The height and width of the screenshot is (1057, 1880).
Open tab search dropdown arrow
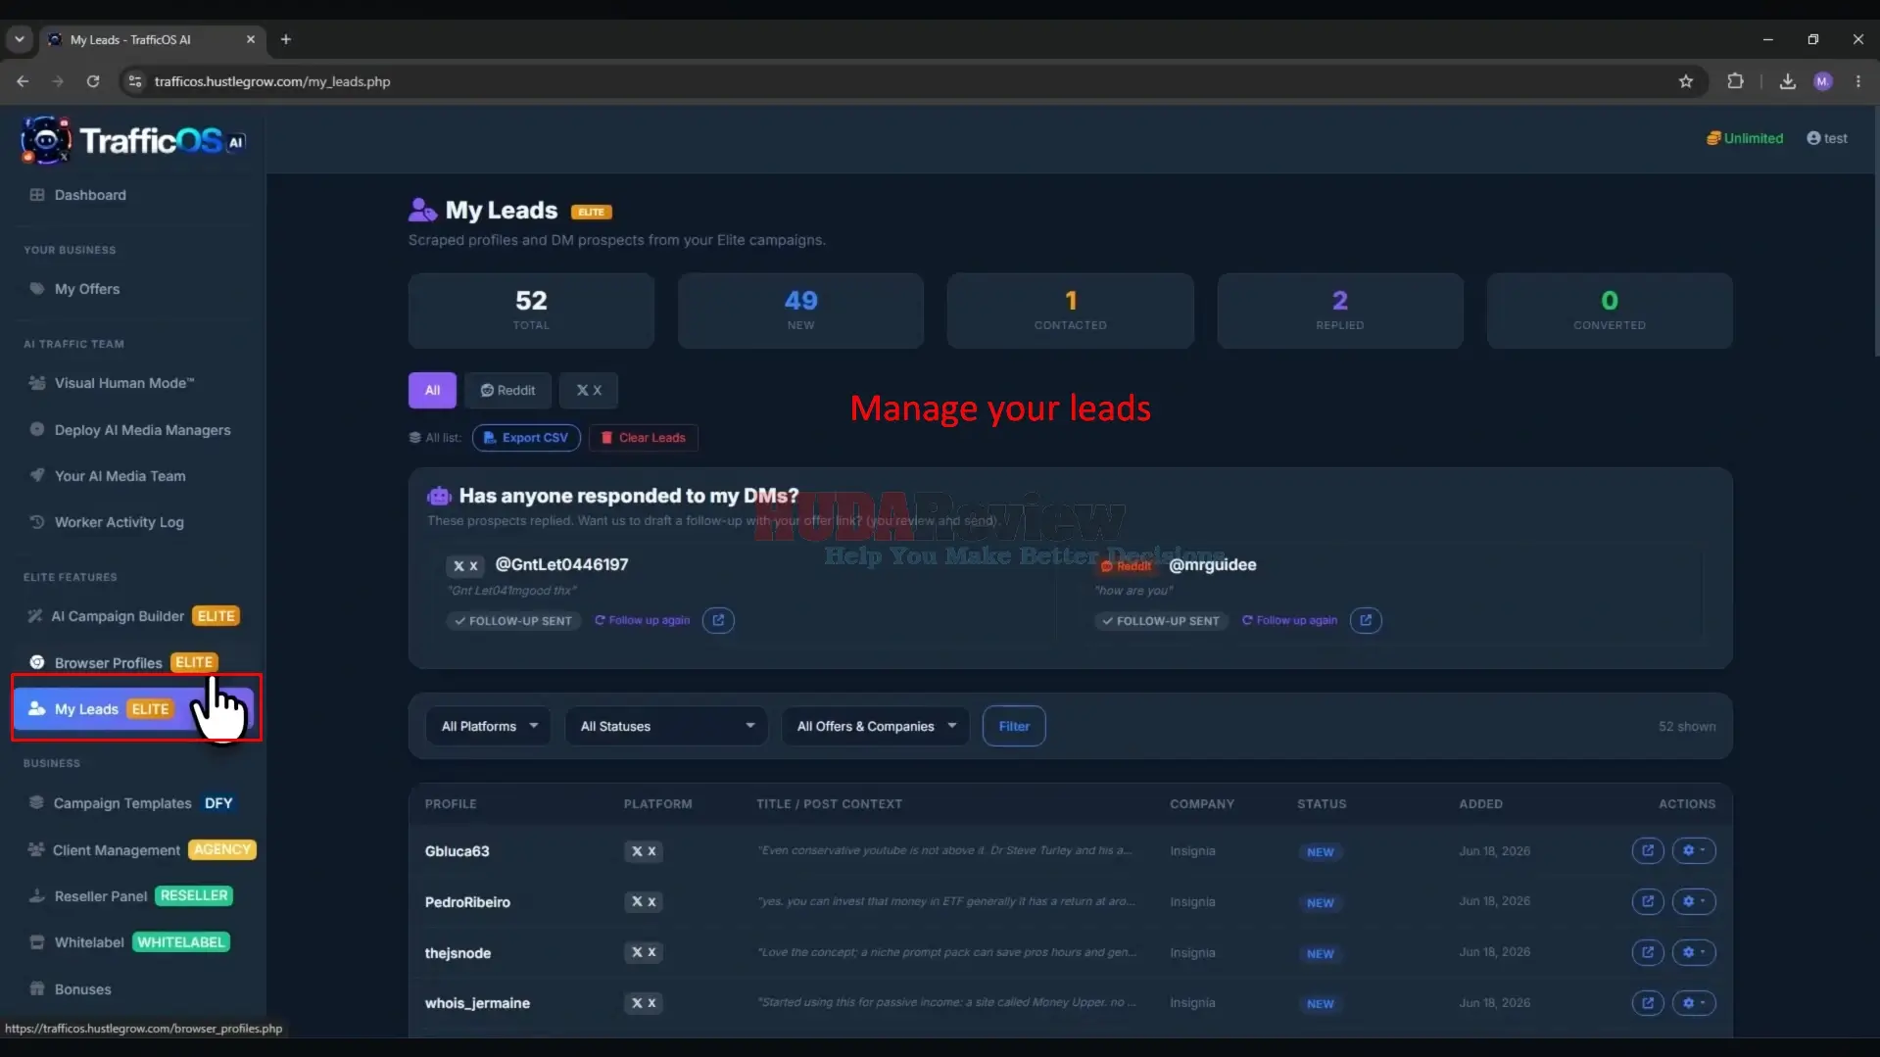coord(19,39)
